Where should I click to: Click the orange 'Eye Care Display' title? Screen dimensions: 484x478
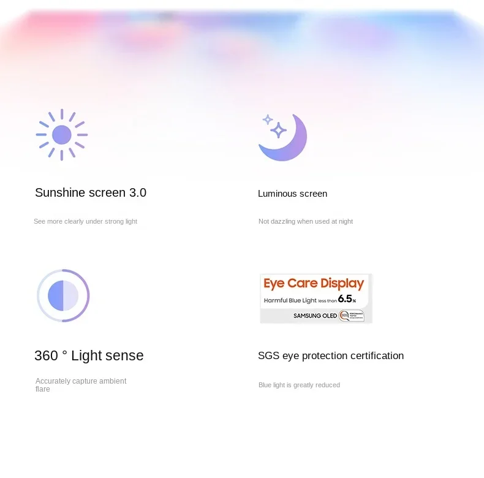click(x=314, y=284)
